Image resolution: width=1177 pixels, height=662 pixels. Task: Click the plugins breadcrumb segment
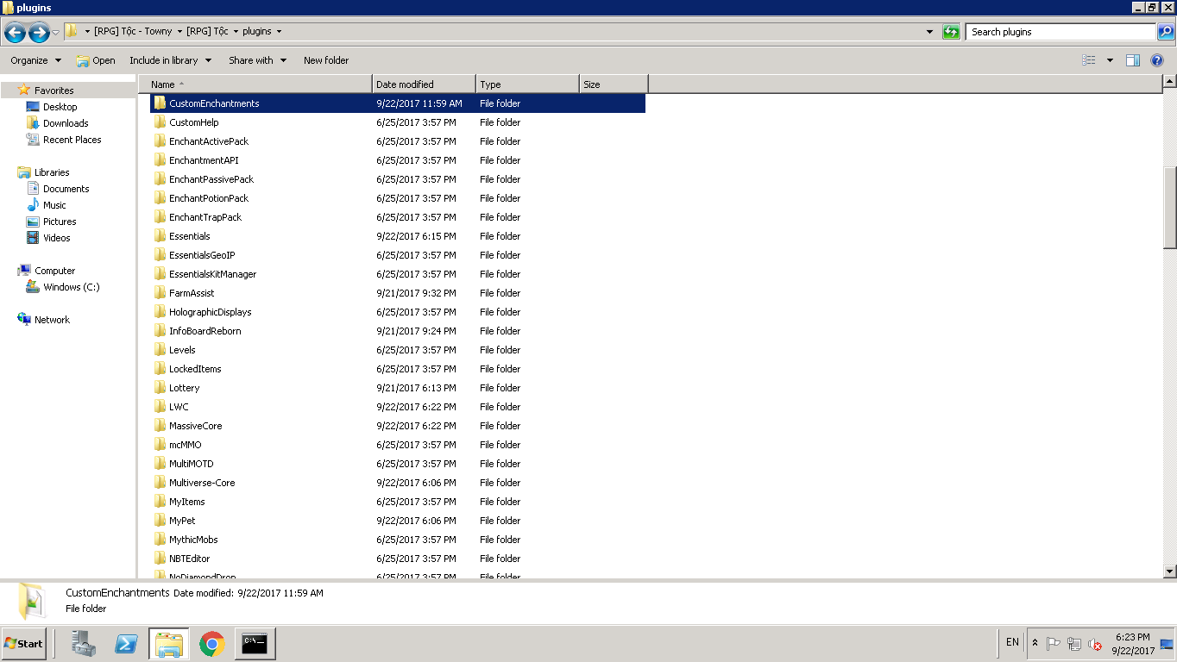tap(257, 32)
